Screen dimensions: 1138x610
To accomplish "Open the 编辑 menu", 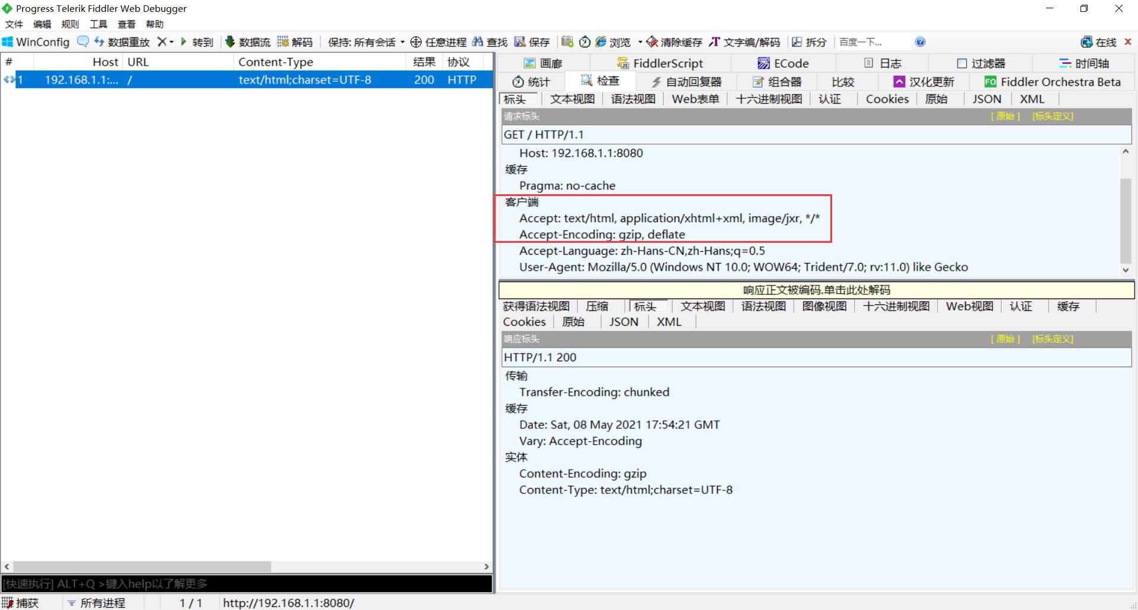I will [x=42, y=24].
